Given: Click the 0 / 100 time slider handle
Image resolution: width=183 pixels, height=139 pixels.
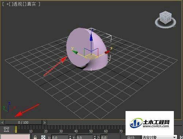Looking at the screenshot, I should point(23,122).
